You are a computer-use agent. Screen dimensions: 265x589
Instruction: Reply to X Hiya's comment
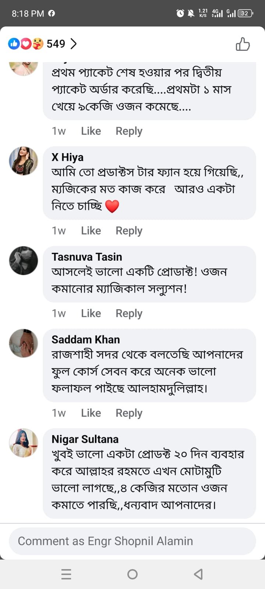tap(129, 231)
